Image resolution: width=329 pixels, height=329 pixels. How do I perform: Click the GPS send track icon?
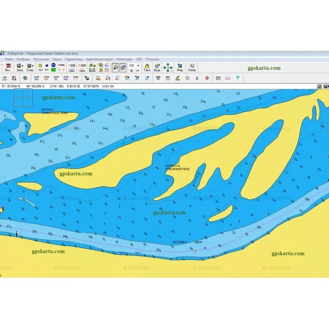pyautogui.click(x=117, y=78)
